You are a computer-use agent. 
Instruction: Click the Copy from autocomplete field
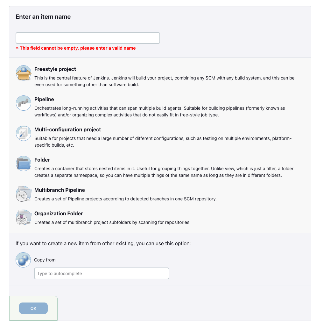[x=102, y=274]
